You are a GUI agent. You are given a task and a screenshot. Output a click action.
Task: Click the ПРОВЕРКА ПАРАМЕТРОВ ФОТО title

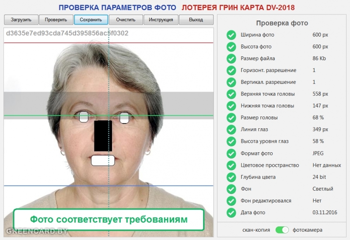(x=117, y=7)
